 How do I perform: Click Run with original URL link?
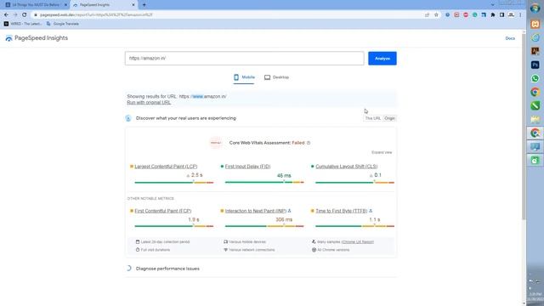(149, 102)
